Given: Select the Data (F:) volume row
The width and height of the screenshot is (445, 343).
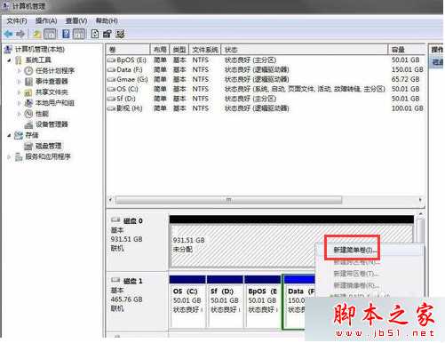Looking at the screenshot, I should click(266, 70).
